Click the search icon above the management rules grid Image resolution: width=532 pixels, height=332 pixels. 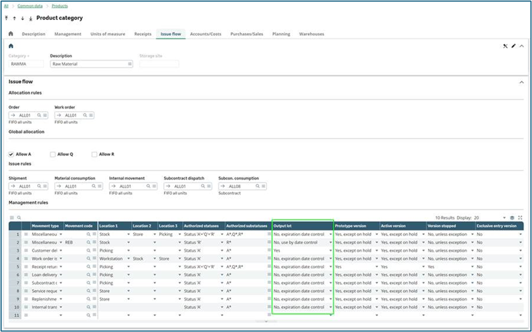click(18, 217)
